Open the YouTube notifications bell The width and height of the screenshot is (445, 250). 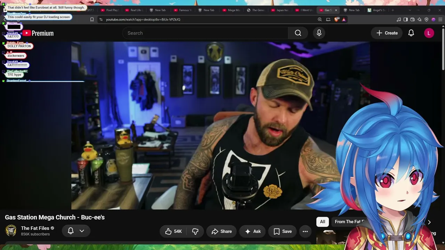[411, 33]
